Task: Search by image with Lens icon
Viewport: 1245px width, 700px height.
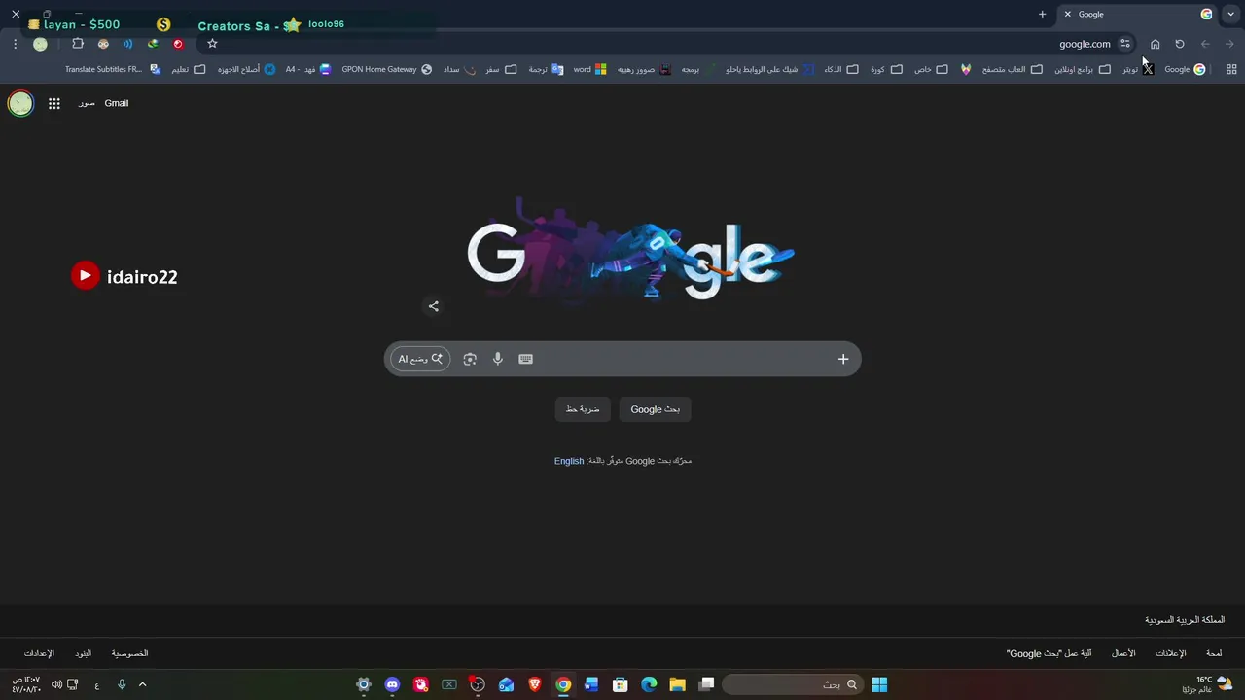Action: (470, 359)
